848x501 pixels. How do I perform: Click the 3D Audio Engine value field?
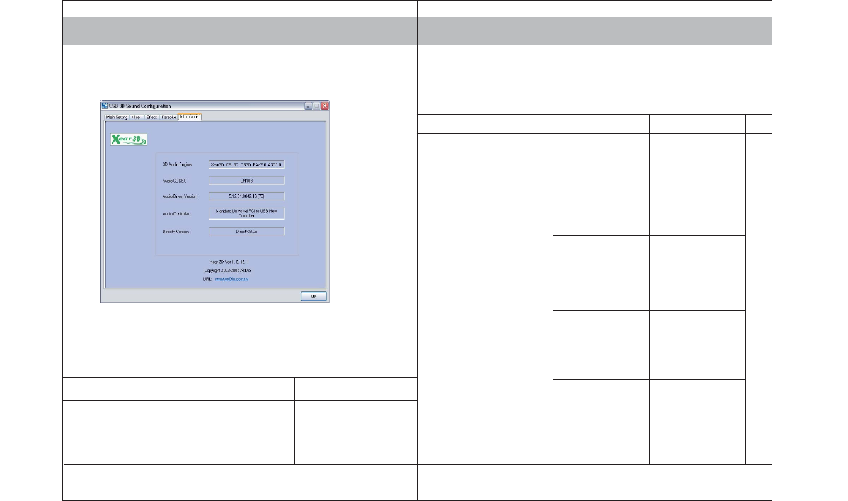pos(246,164)
